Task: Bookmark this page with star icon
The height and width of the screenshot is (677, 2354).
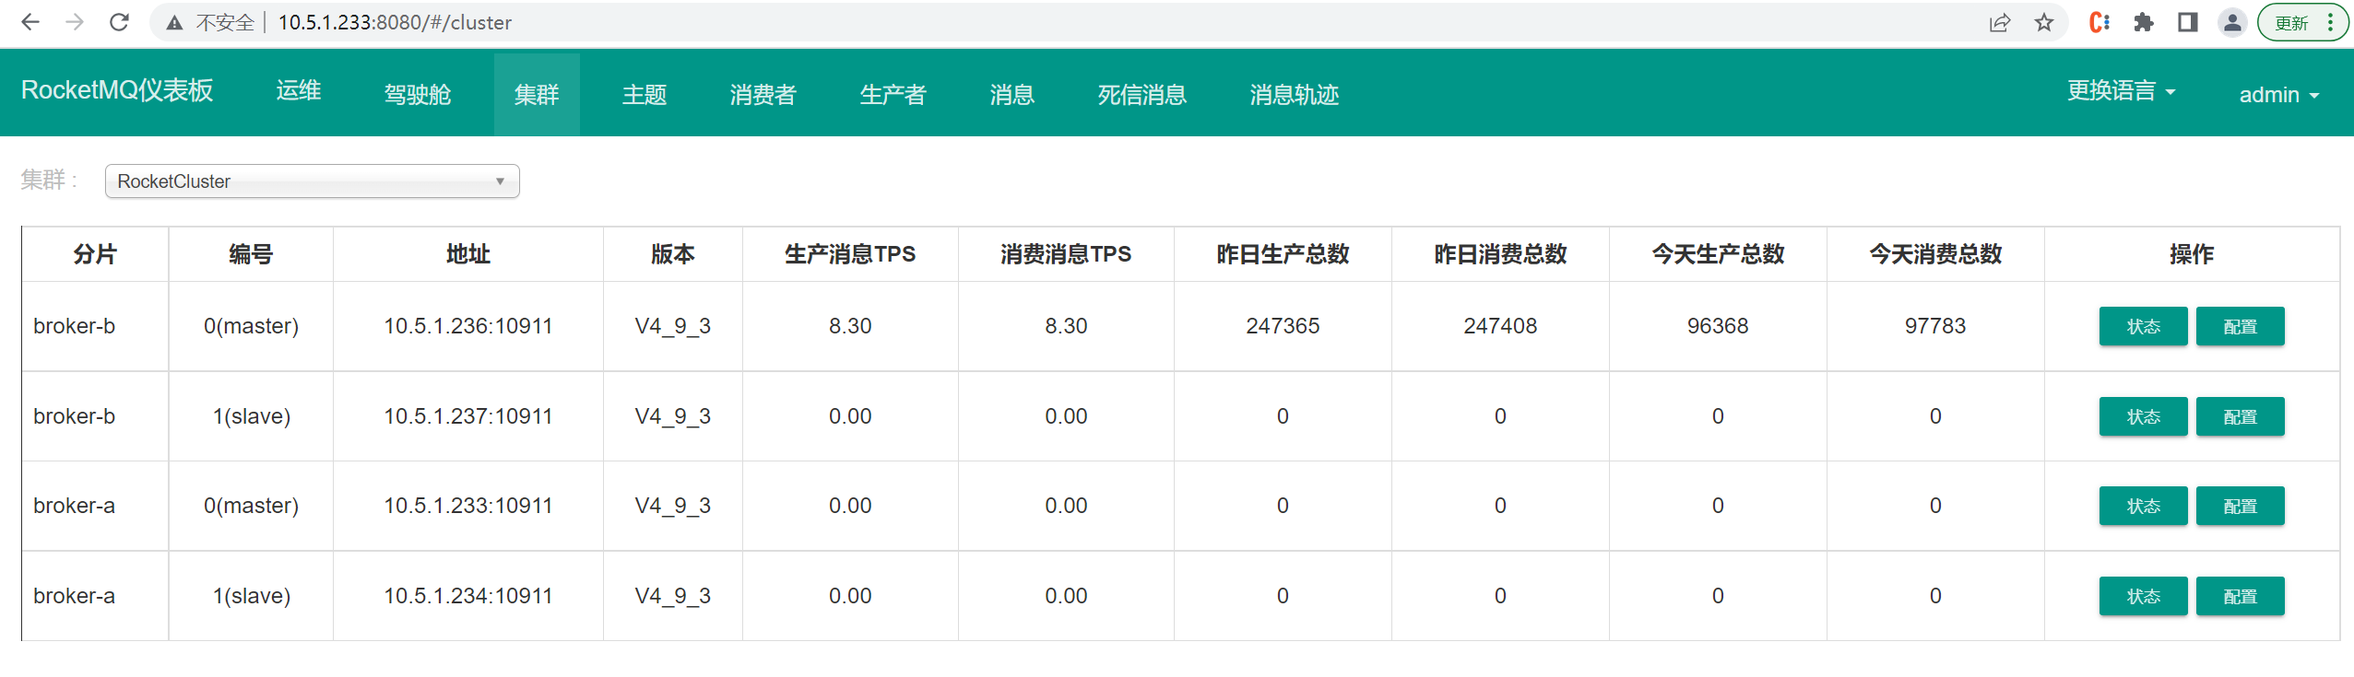Action: [x=2044, y=23]
